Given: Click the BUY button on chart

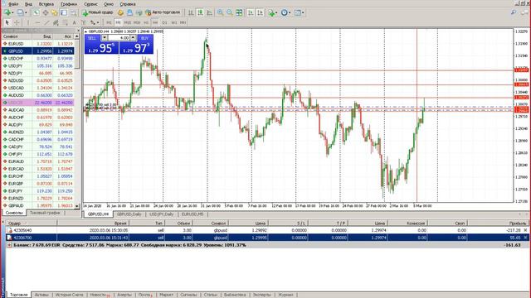Looking at the screenshot, I should pos(144,38).
